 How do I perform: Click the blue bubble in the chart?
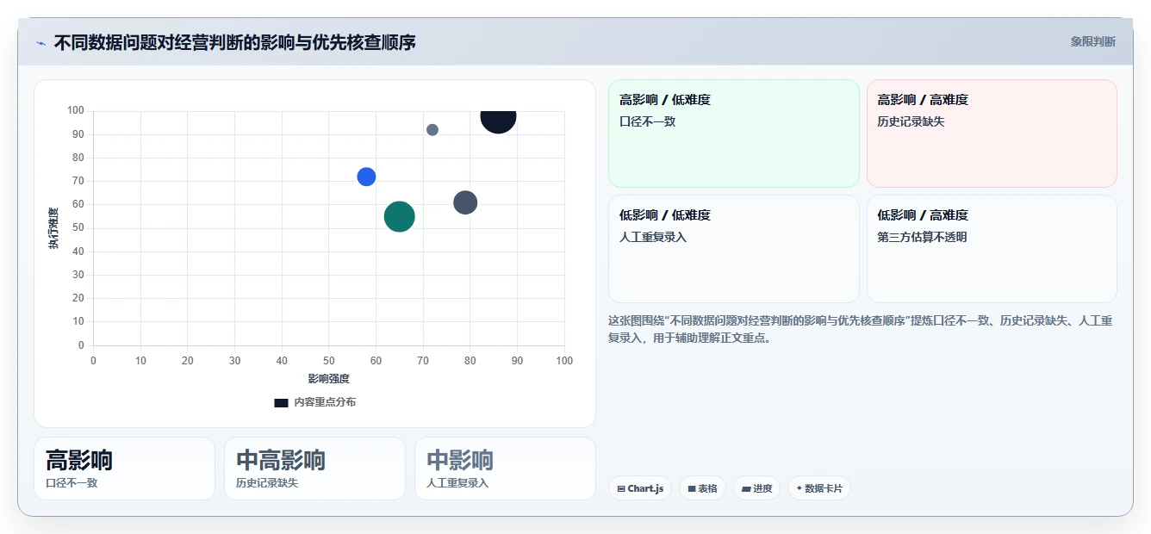(366, 177)
